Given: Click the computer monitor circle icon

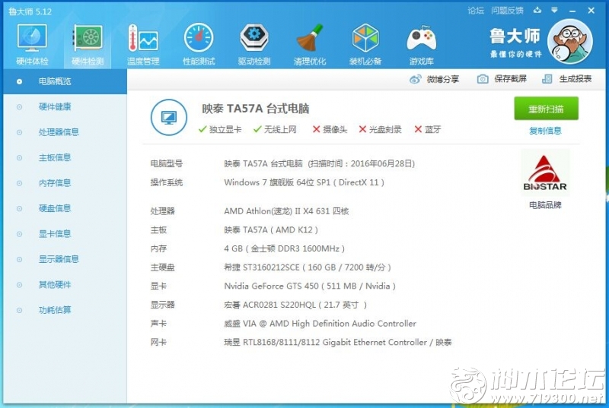Looking at the screenshot, I should 169,117.
